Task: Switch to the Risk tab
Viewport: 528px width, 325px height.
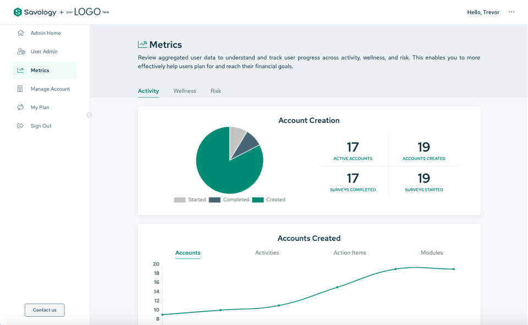Action: point(216,91)
